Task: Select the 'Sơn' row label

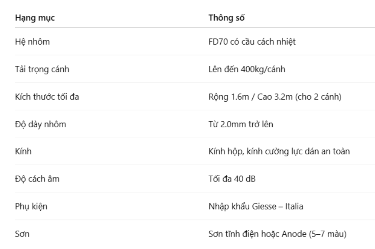Action: (22, 234)
